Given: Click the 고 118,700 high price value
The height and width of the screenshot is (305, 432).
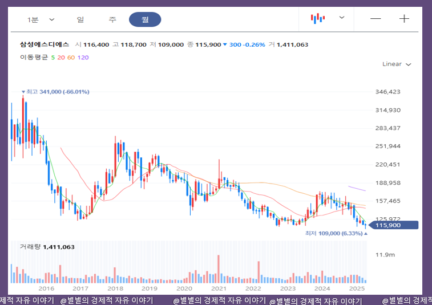Looking at the screenshot, I should click(130, 44).
